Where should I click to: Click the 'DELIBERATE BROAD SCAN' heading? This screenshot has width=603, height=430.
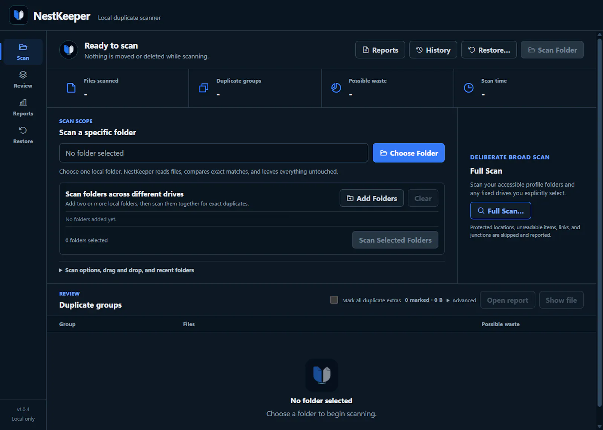click(510, 157)
